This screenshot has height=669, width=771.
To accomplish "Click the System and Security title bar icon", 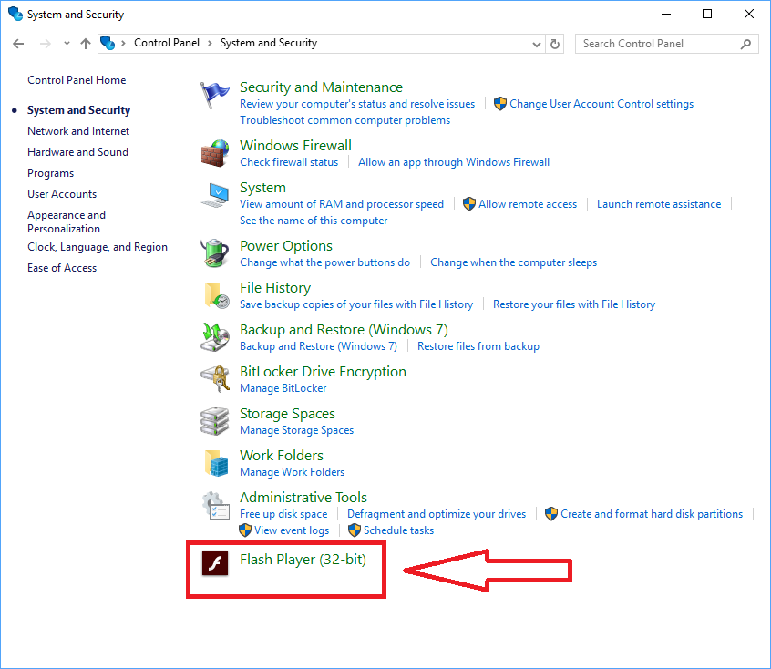I will (15, 14).
